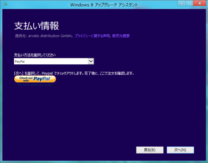Go back with the 戻る(B) button

[x=150, y=150]
